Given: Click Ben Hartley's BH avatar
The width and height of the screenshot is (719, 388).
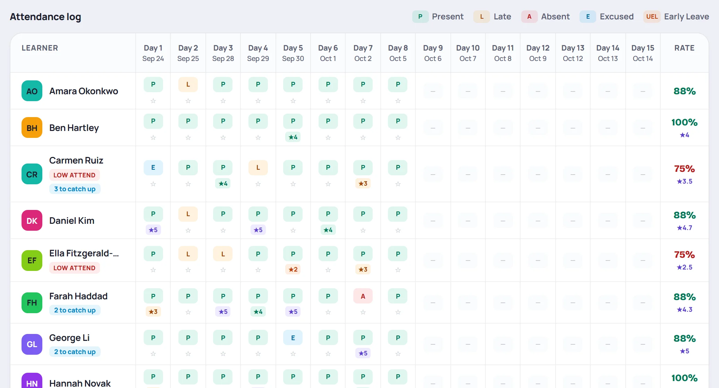Looking at the screenshot, I should click(x=32, y=127).
